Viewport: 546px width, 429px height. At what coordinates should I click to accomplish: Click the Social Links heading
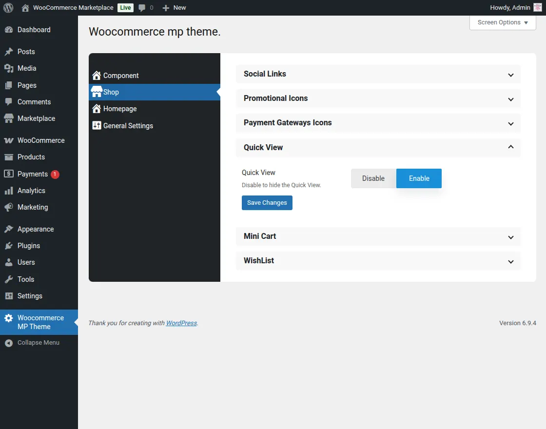click(x=265, y=74)
